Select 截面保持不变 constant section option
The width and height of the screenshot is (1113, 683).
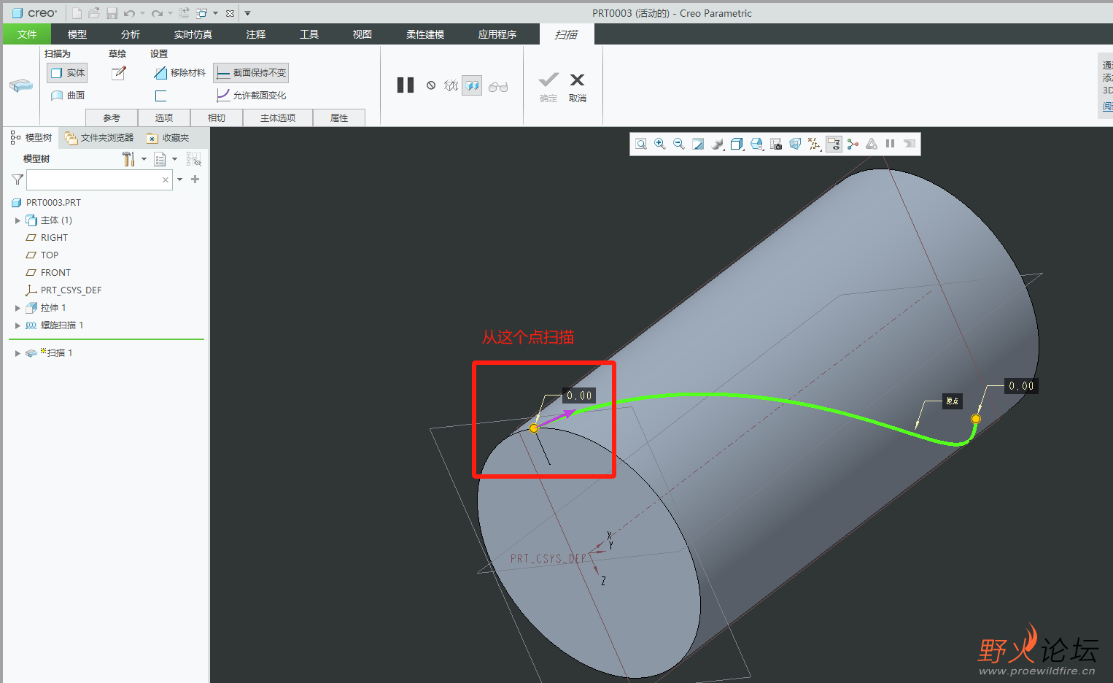point(251,73)
